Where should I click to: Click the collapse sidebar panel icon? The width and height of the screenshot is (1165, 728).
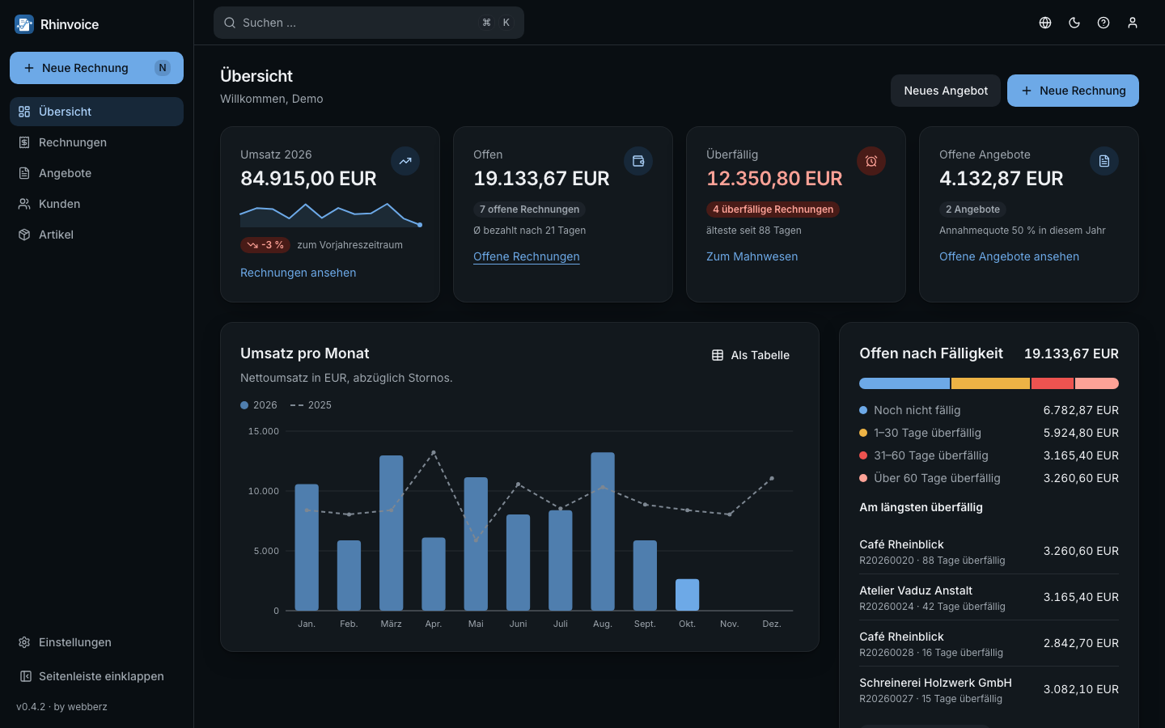(x=24, y=676)
